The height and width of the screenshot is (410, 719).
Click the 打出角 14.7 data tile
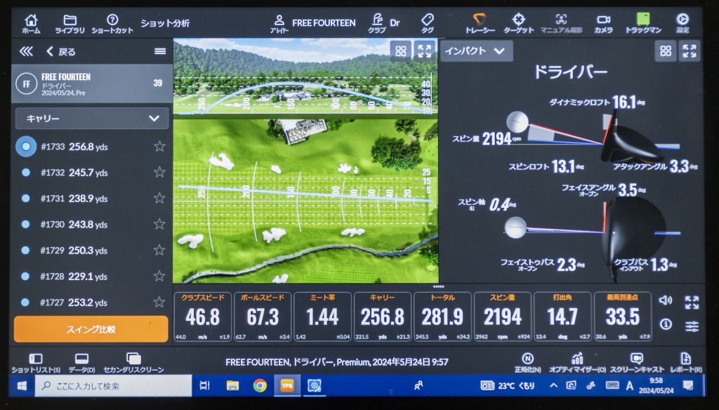pyautogui.click(x=562, y=317)
